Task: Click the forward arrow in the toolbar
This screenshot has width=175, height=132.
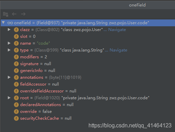Action: click(x=23, y=14)
